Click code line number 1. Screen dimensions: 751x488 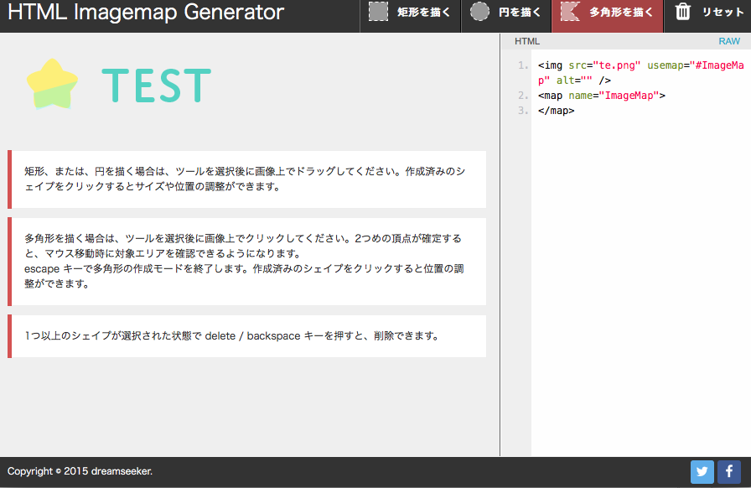tap(523, 65)
